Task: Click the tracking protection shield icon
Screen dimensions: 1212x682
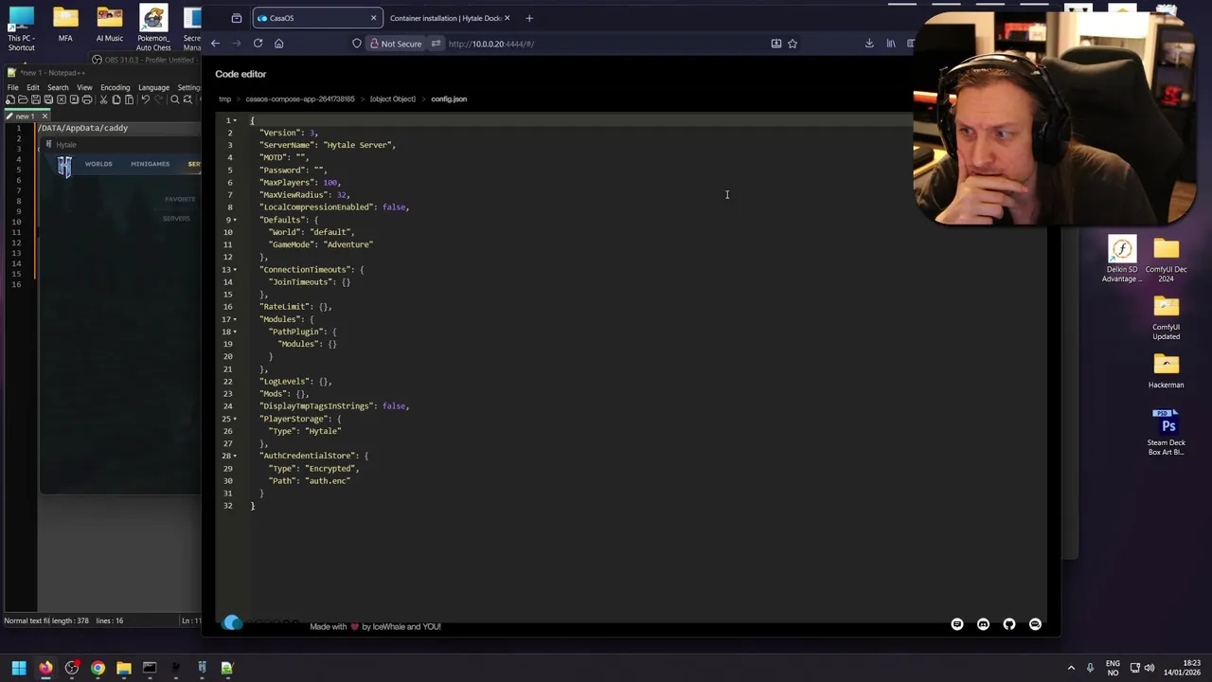Action: click(x=357, y=44)
